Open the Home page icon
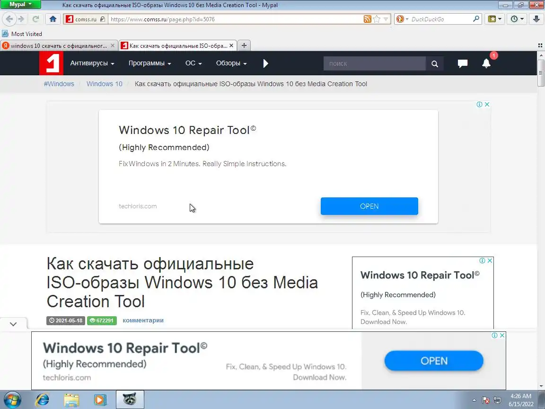Viewport: 545px width, 409px height. (53, 19)
